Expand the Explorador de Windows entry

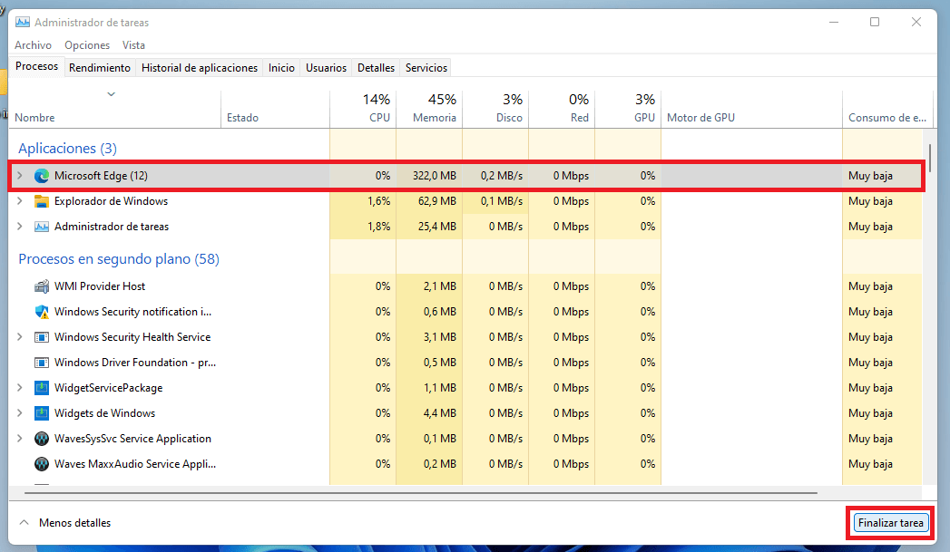click(19, 201)
